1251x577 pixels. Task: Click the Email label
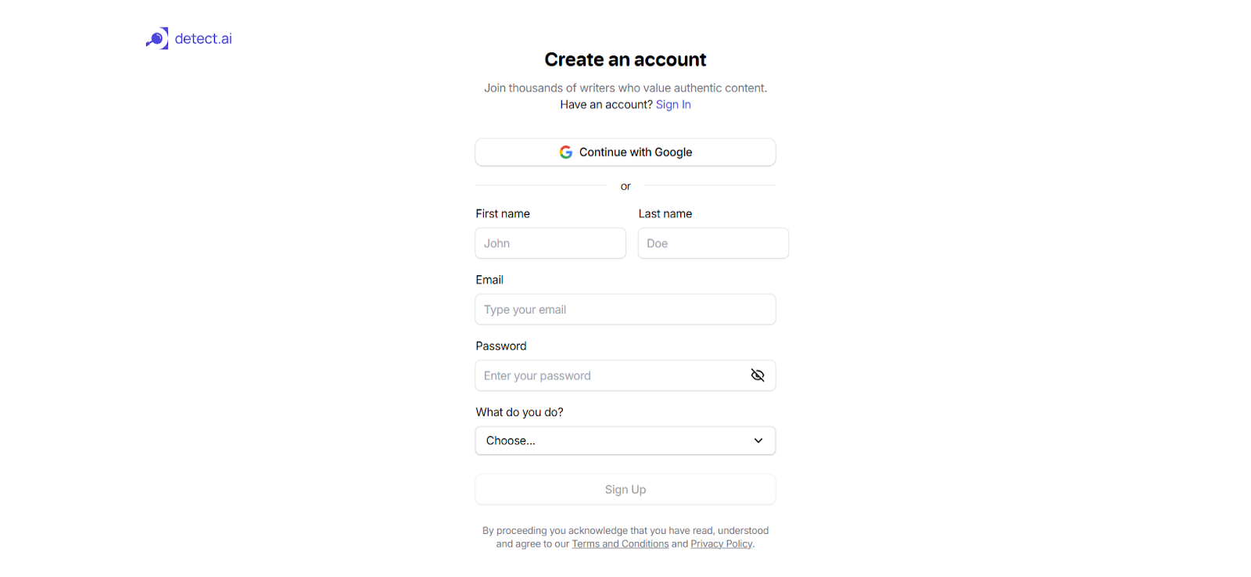tap(489, 280)
